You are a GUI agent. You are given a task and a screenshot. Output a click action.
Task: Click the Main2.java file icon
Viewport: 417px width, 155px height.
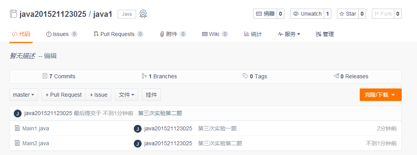point(17,143)
